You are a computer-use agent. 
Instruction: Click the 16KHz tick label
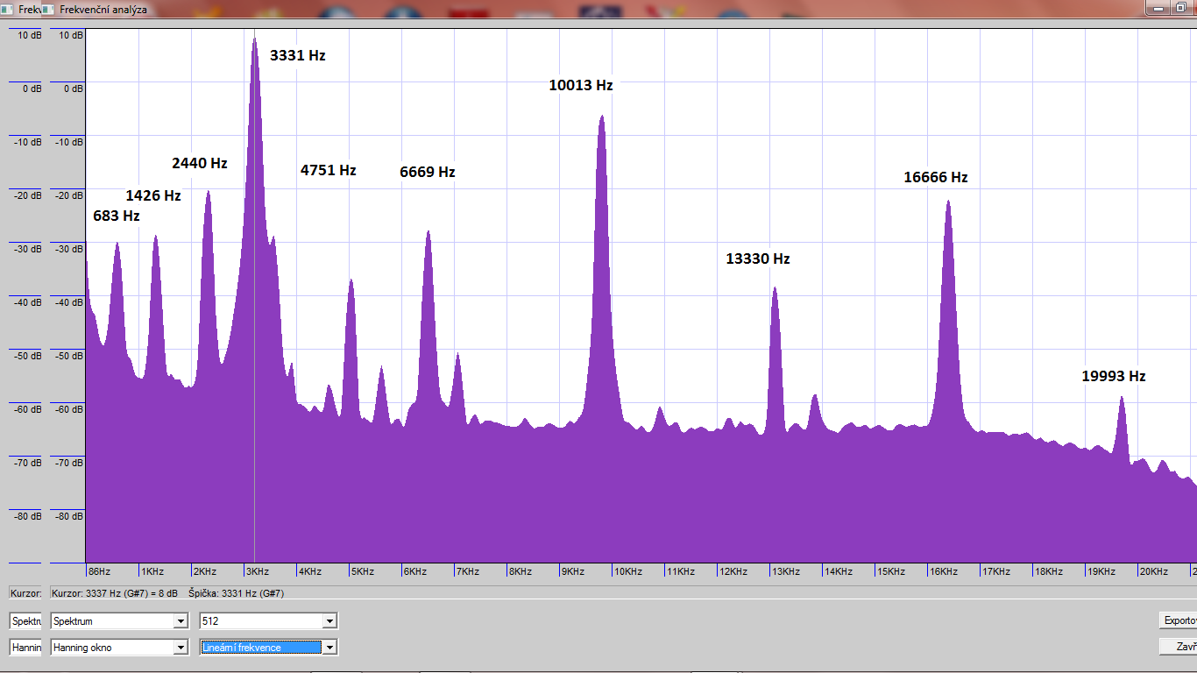click(x=944, y=571)
